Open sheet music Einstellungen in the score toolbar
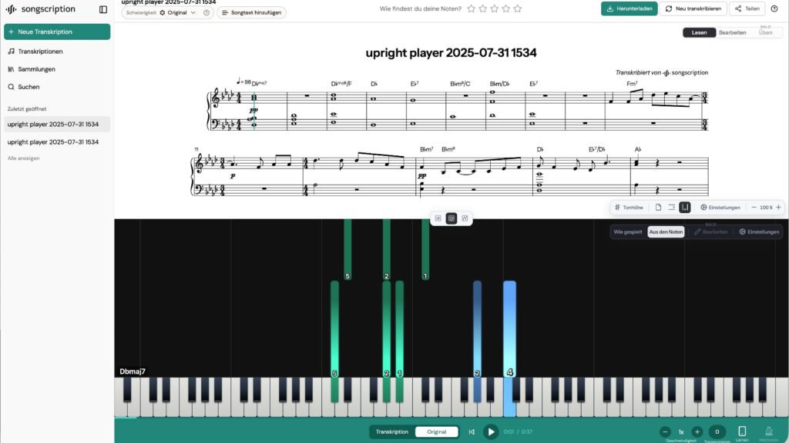The width and height of the screenshot is (789, 443). click(x=720, y=208)
